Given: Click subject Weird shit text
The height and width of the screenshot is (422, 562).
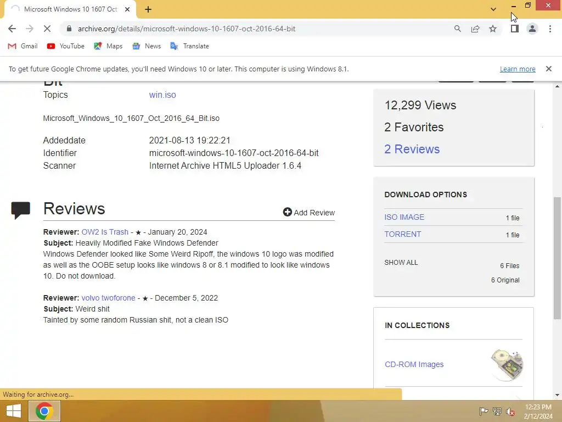Looking at the screenshot, I should (92, 309).
